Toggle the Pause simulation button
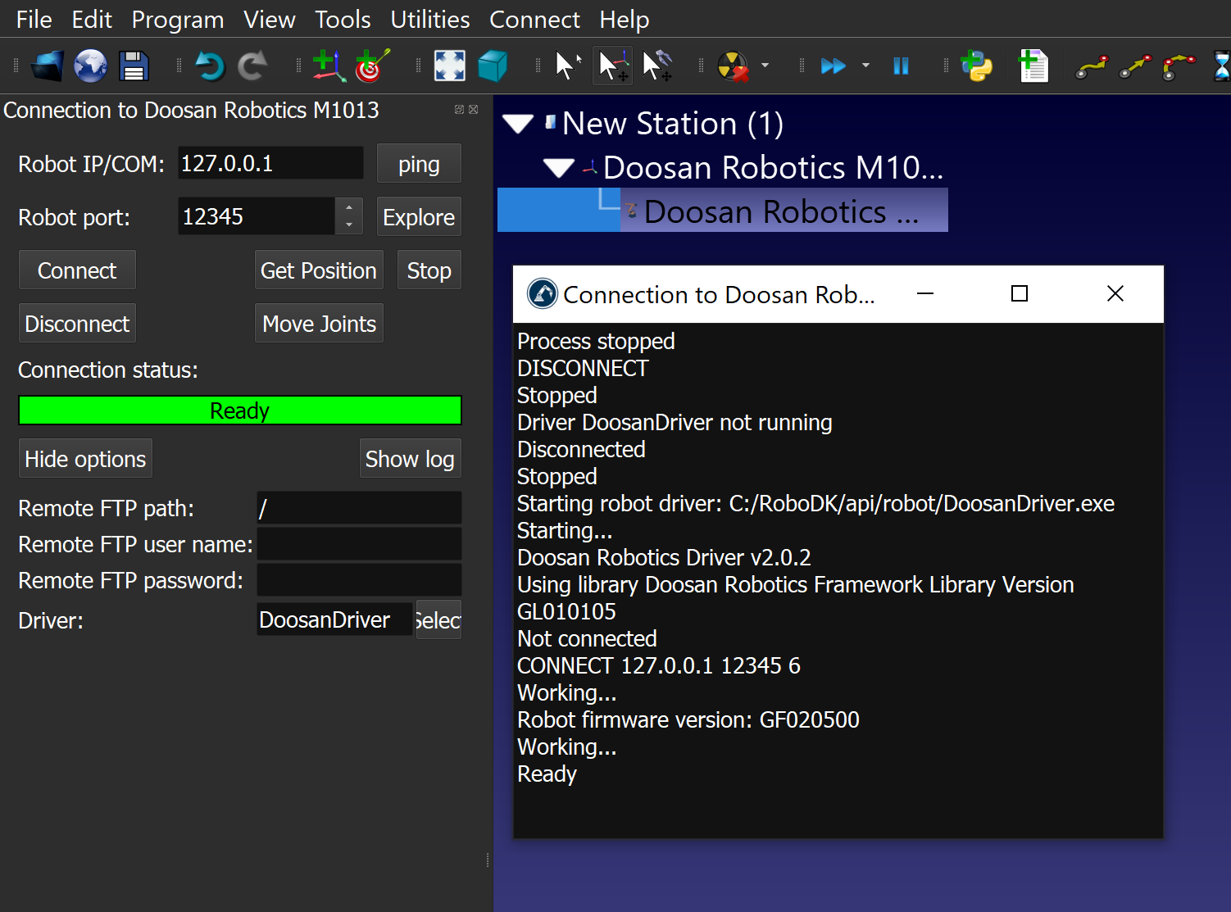 [901, 66]
